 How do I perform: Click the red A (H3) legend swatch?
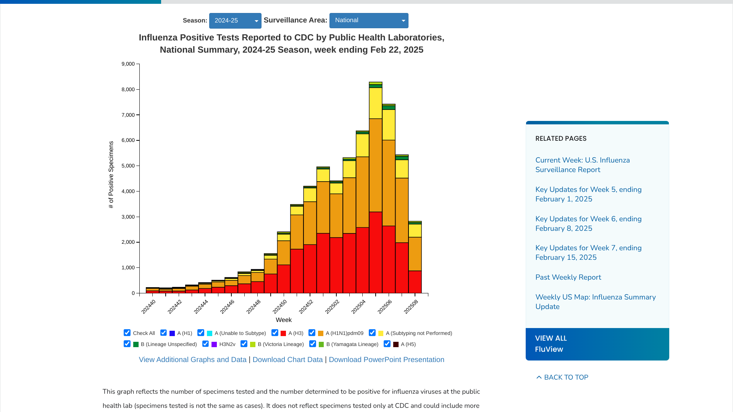click(283, 333)
